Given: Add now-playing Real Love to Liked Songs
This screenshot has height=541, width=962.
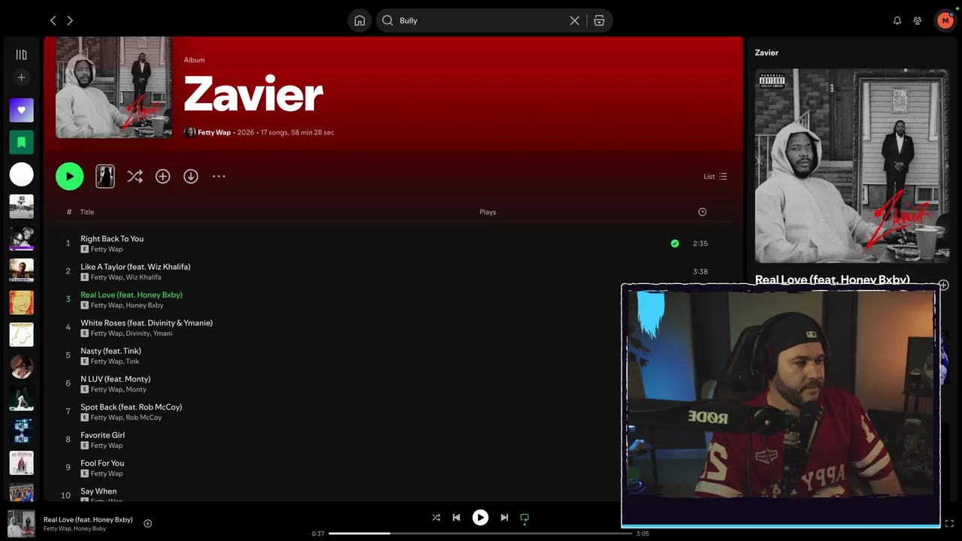Looking at the screenshot, I should click(x=147, y=524).
